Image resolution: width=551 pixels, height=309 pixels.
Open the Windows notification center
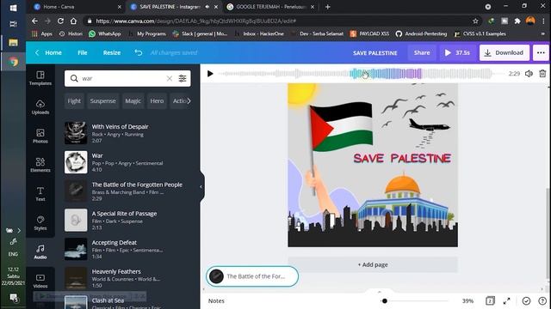point(14,298)
